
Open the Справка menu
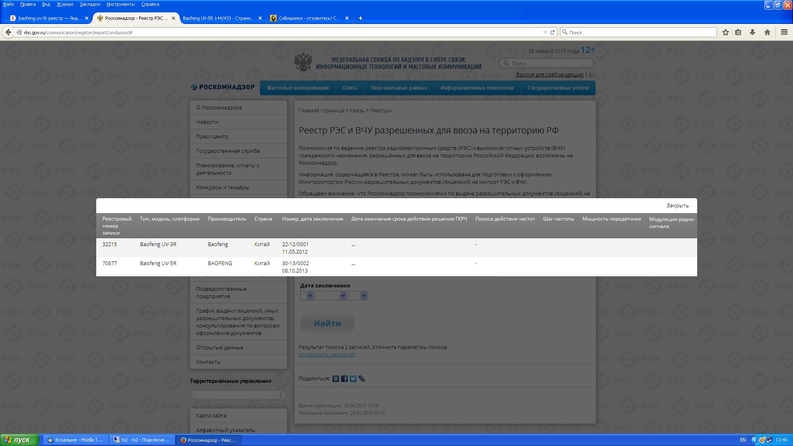(150, 4)
